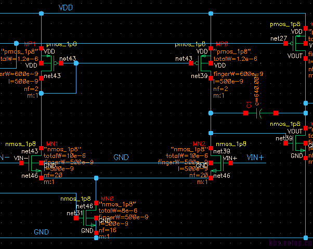The image size is (313, 249).
Task: Select MP0's nf=2 parameter
Action: [220, 89]
